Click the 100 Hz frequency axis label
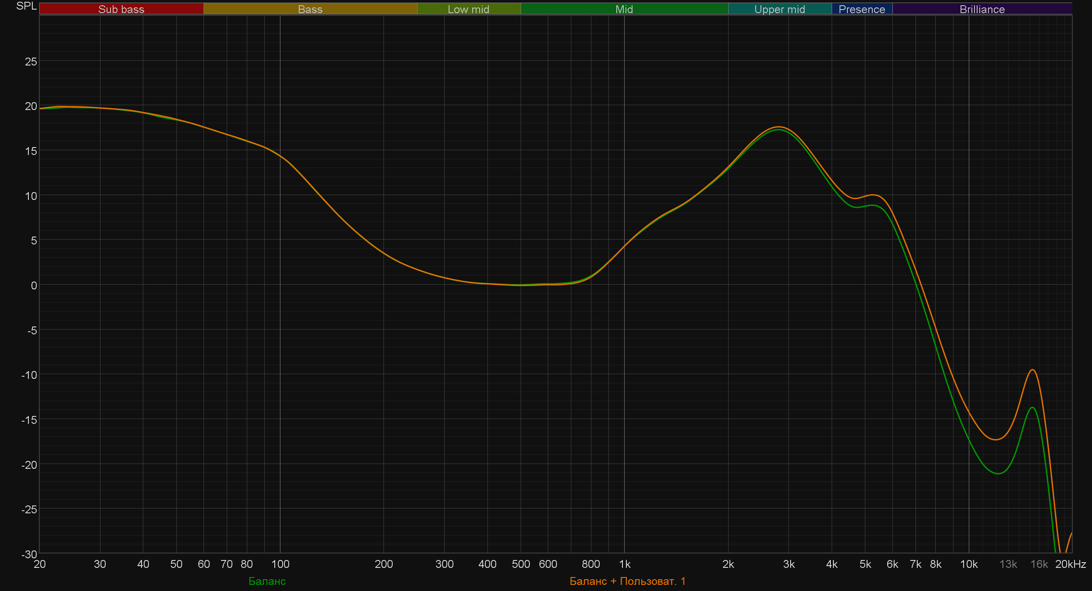Viewport: 1092px width, 591px height. [x=280, y=564]
